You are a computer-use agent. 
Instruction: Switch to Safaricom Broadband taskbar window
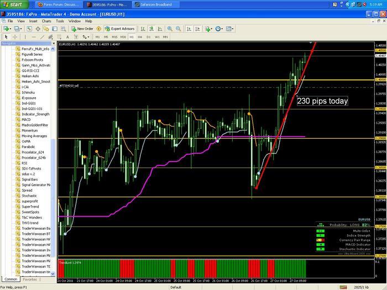pos(156,4)
